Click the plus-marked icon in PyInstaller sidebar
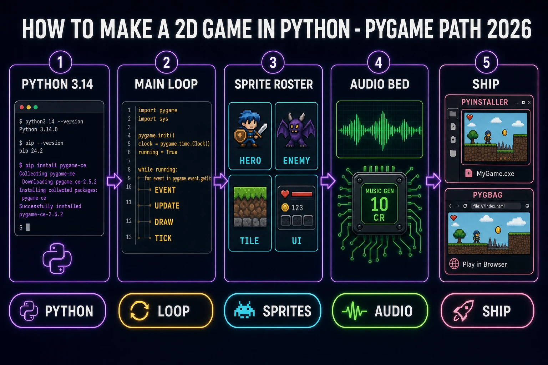 click(453, 139)
